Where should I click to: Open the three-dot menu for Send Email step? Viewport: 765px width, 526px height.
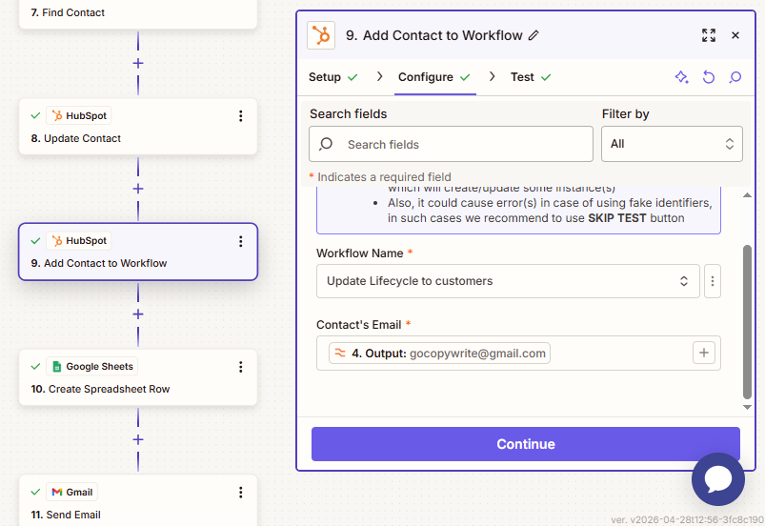(240, 493)
